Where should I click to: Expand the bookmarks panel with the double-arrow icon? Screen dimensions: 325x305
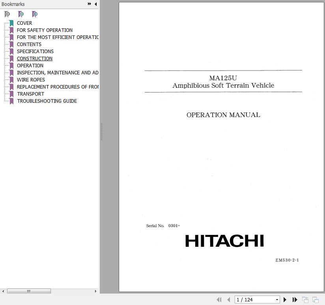(89, 4)
